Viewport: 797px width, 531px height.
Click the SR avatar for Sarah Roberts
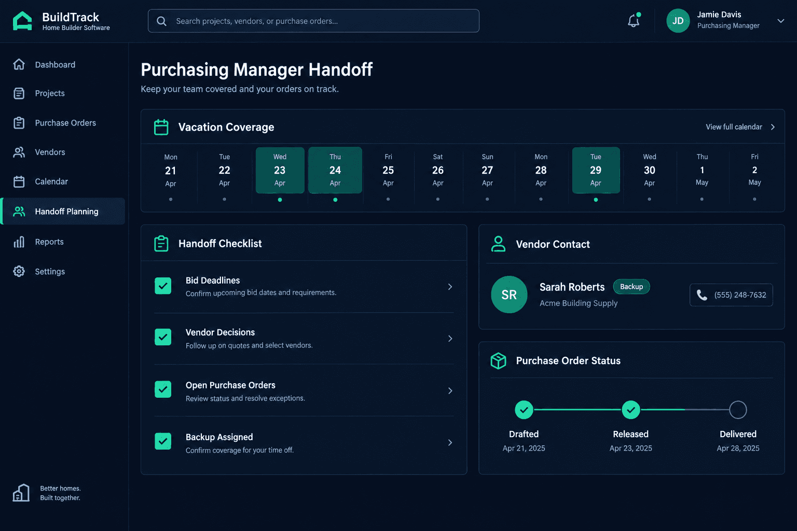coord(509,295)
